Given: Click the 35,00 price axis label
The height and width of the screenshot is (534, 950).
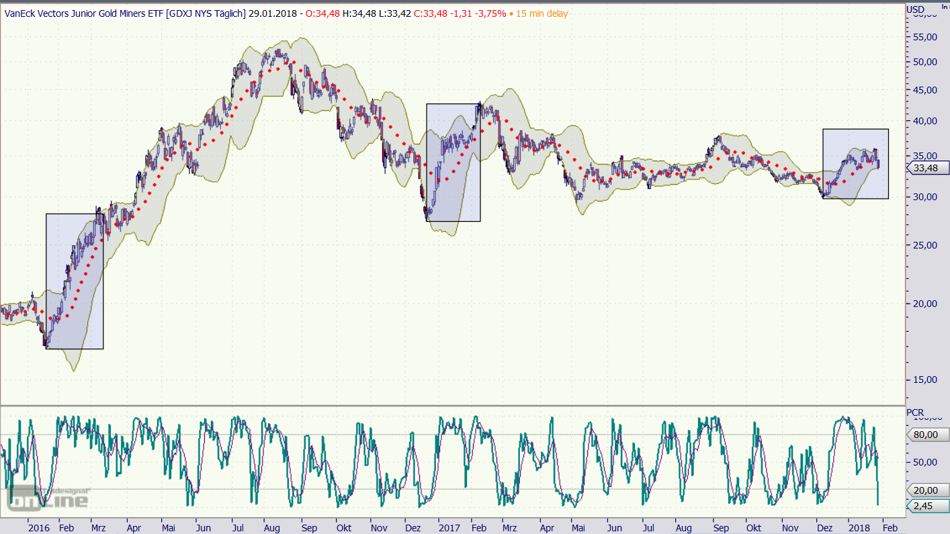Looking at the screenshot, I should (925, 156).
